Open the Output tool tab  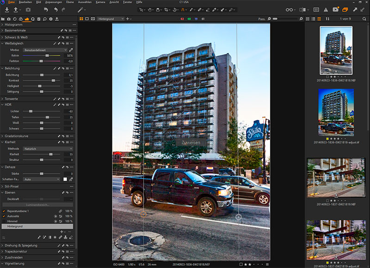(x=57, y=19)
